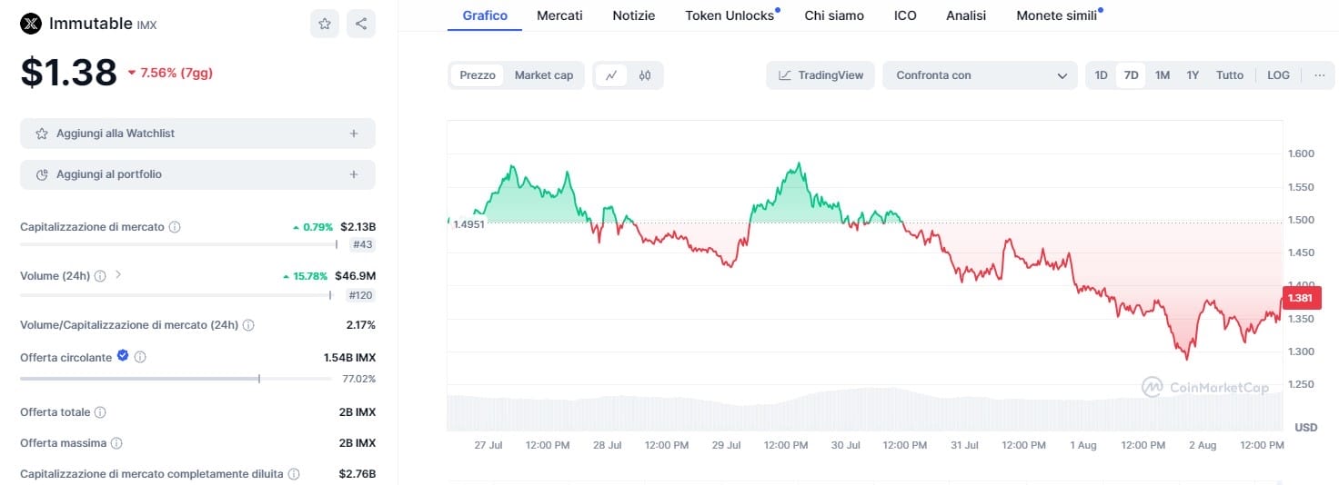Click info icon beside Volume (24h)
The height and width of the screenshot is (485, 1339).
click(x=100, y=276)
